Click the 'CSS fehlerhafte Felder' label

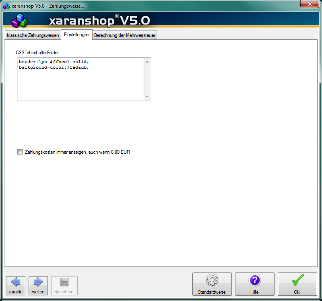click(x=37, y=53)
